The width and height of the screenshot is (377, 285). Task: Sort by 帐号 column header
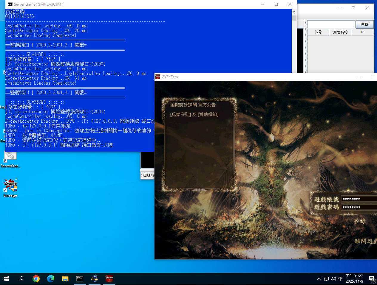[x=318, y=32]
